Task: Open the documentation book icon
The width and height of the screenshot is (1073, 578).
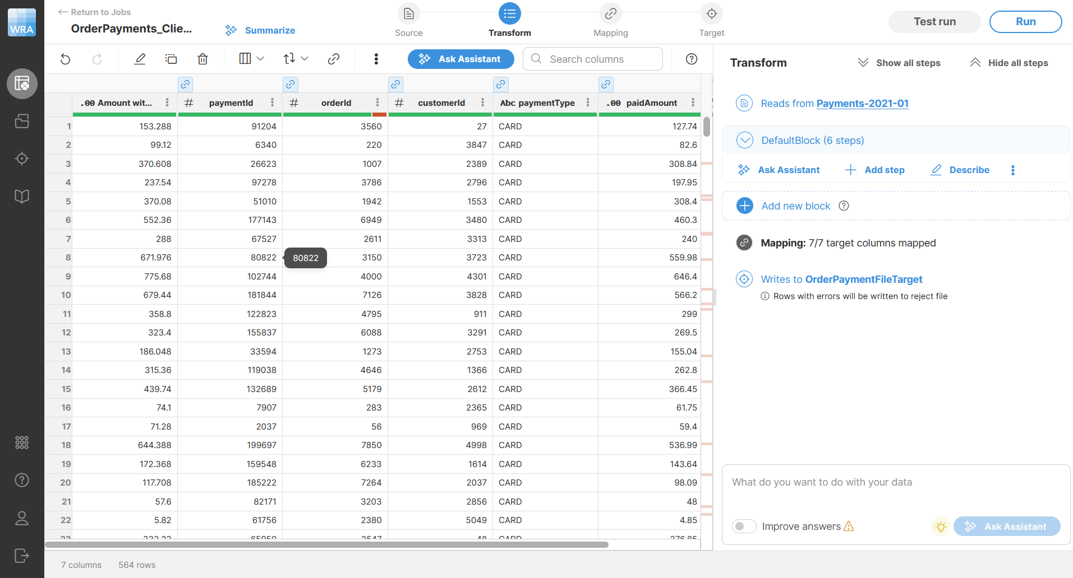Action: coord(22,197)
